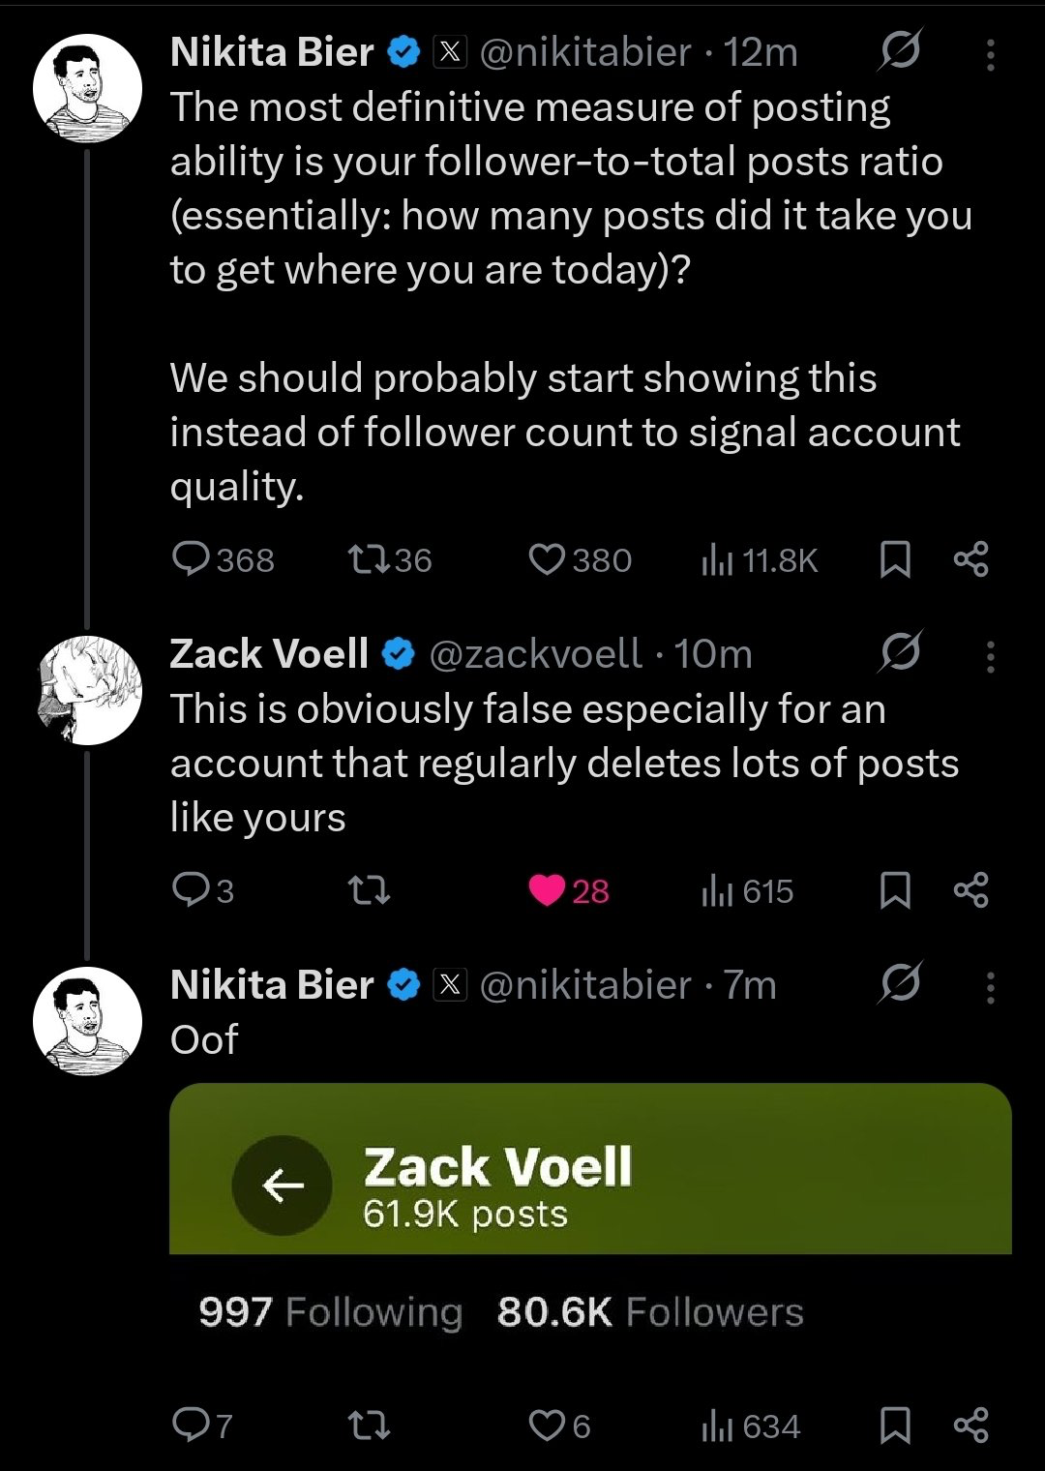Screen dimensions: 1045x1471
Task: Like Nikita Bier's first post
Action: (548, 559)
